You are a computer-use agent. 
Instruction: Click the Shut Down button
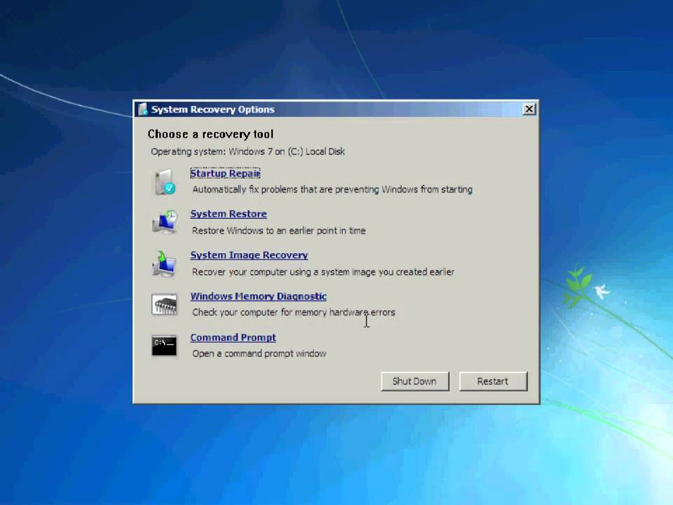(414, 382)
